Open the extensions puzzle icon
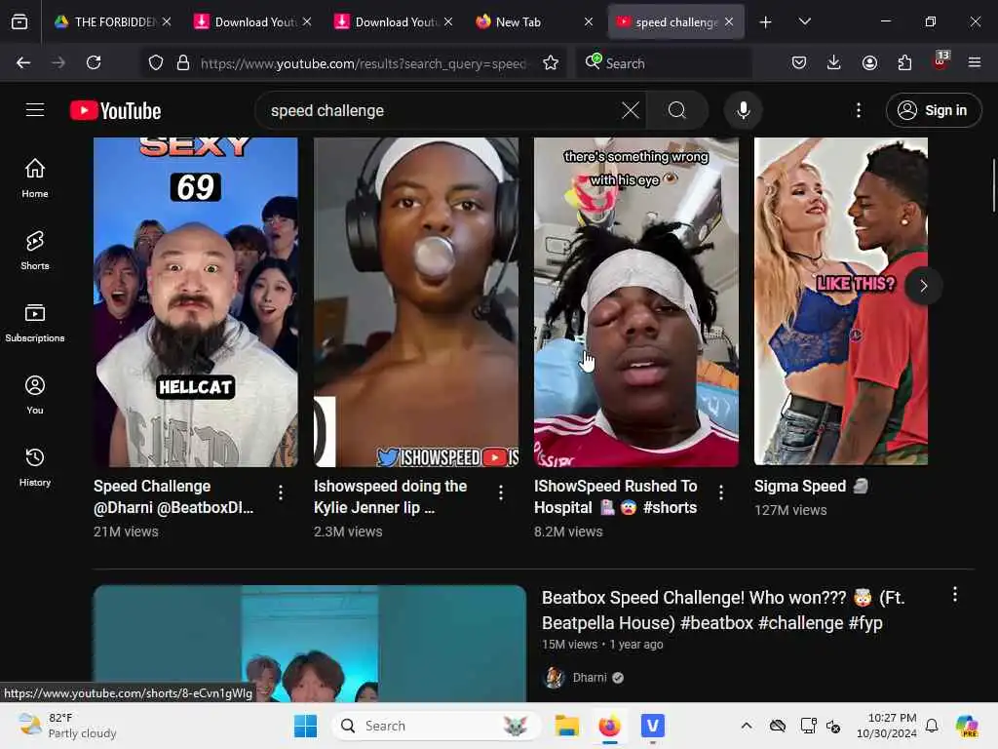The image size is (998, 749). click(904, 62)
